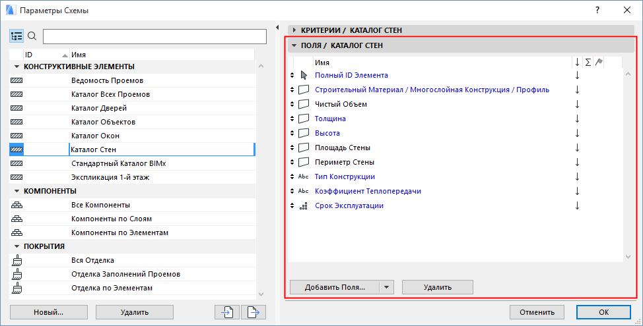Select the Каталог Стен scheme
The image size is (643, 326).
click(132, 149)
